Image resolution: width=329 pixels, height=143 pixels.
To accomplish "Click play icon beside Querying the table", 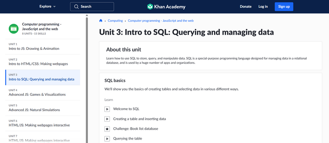I will point(107,138).
